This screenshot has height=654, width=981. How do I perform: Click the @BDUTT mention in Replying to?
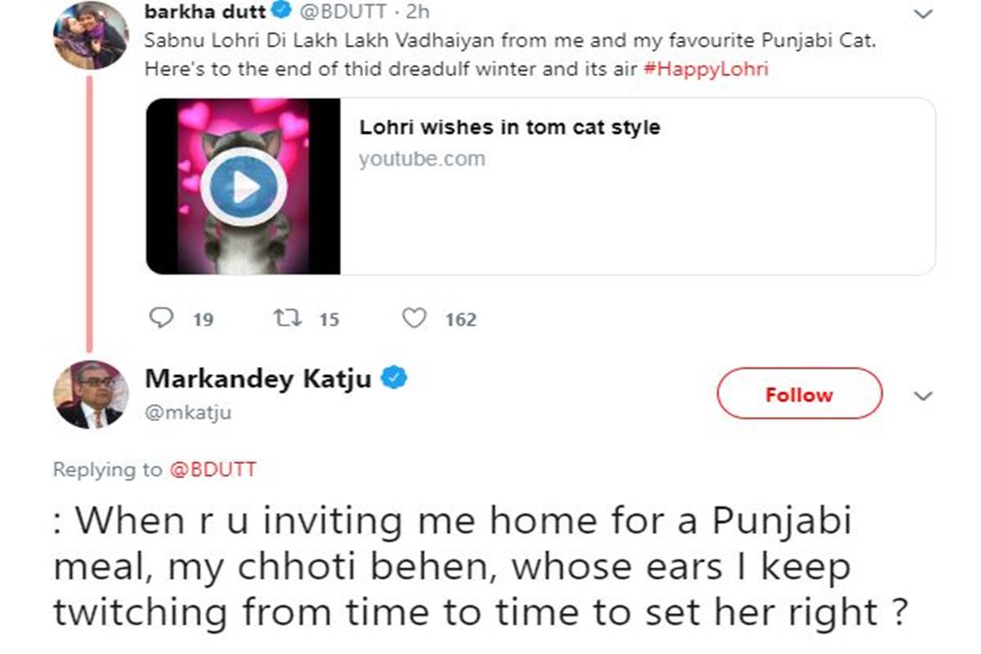point(212,469)
